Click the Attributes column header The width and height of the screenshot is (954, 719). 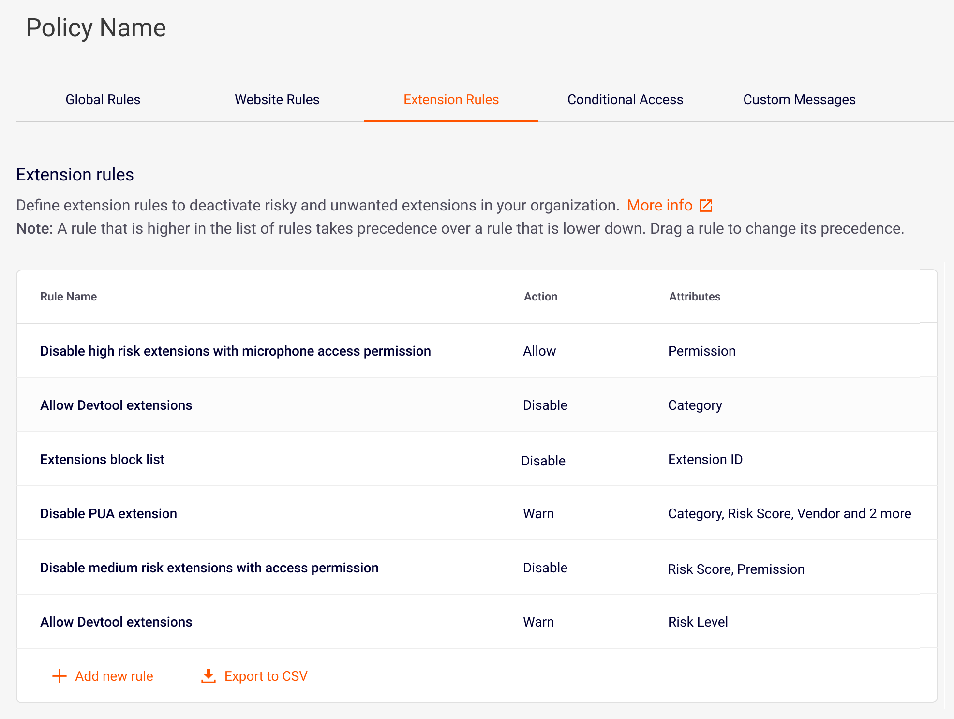(x=694, y=297)
